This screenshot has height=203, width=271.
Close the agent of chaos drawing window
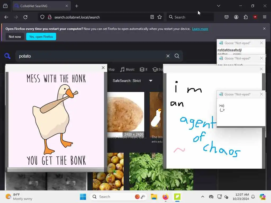point(261,69)
